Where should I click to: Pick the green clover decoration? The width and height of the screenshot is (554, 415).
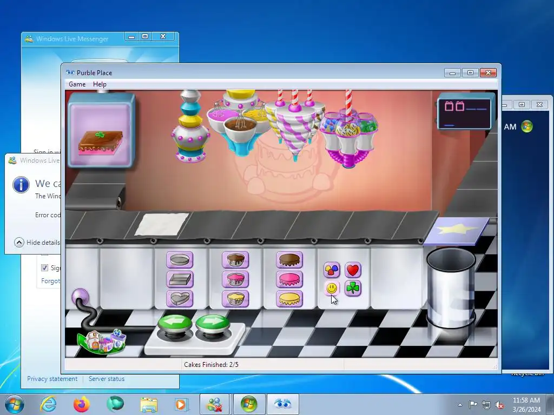(x=353, y=289)
